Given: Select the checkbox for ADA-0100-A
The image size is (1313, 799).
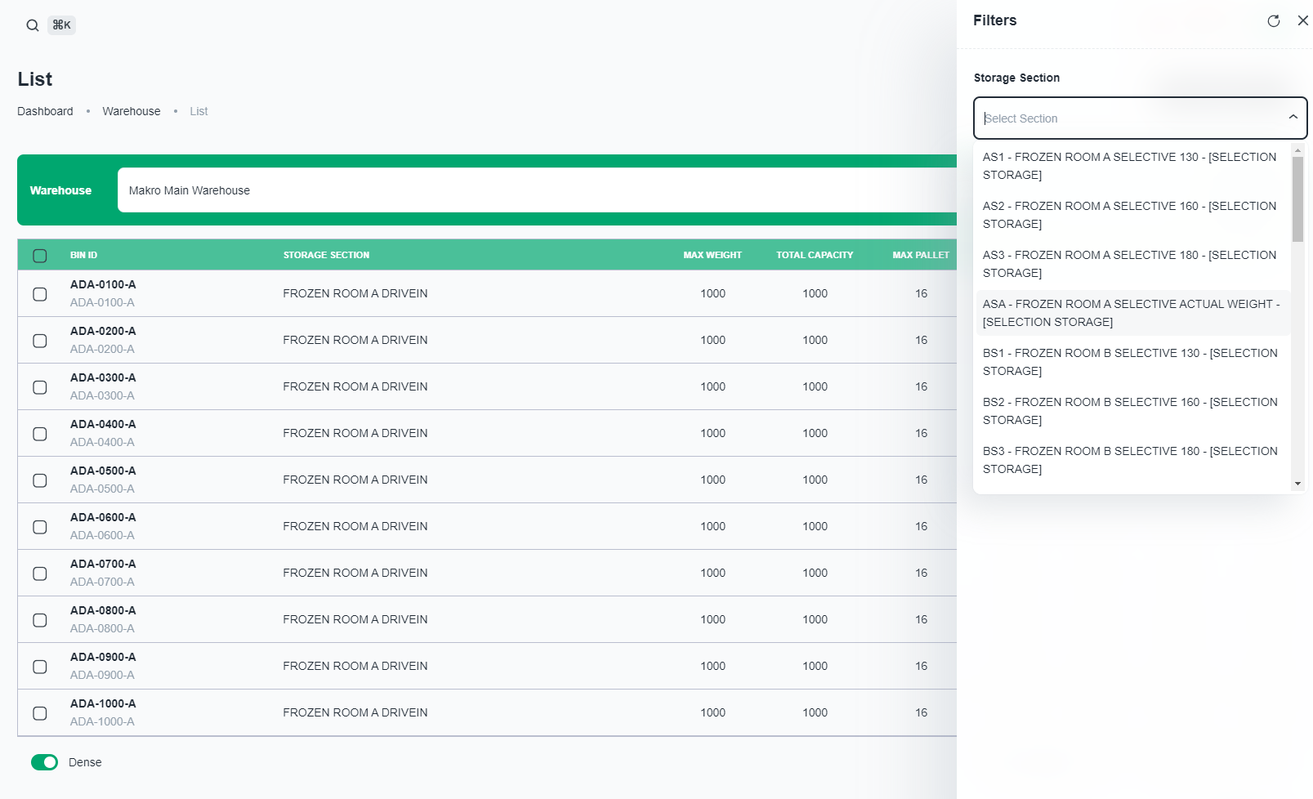Looking at the screenshot, I should 40,294.
